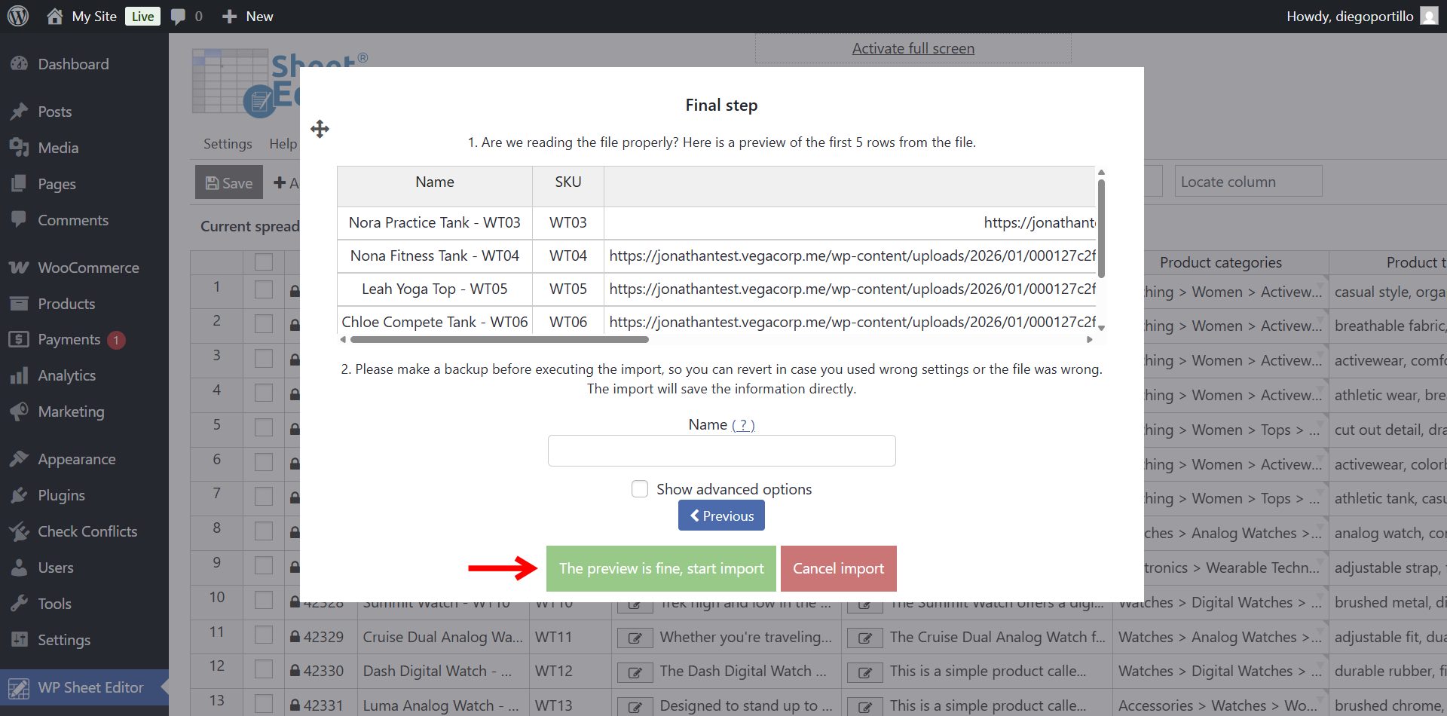
Task: Click the edit pencil beside Dash Digital Watch description
Action: [x=635, y=672]
